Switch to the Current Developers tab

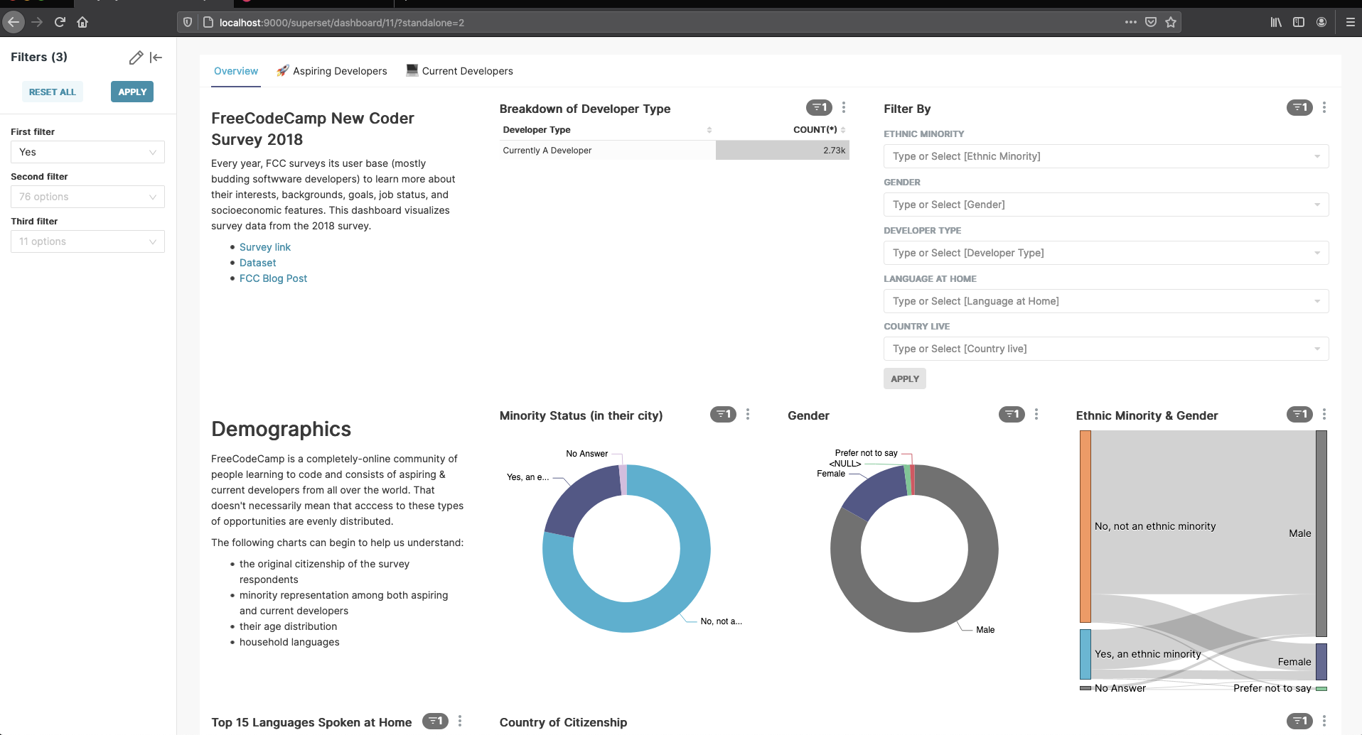click(460, 71)
